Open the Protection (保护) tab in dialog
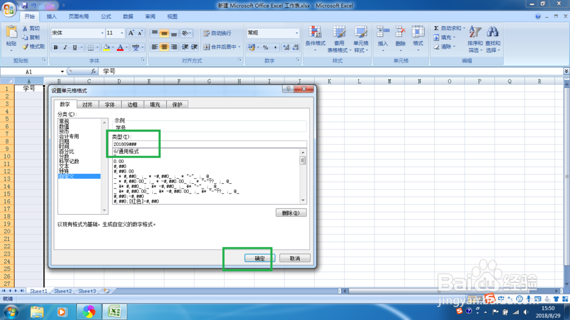Image resolution: width=570 pixels, height=320 pixels. point(177,105)
